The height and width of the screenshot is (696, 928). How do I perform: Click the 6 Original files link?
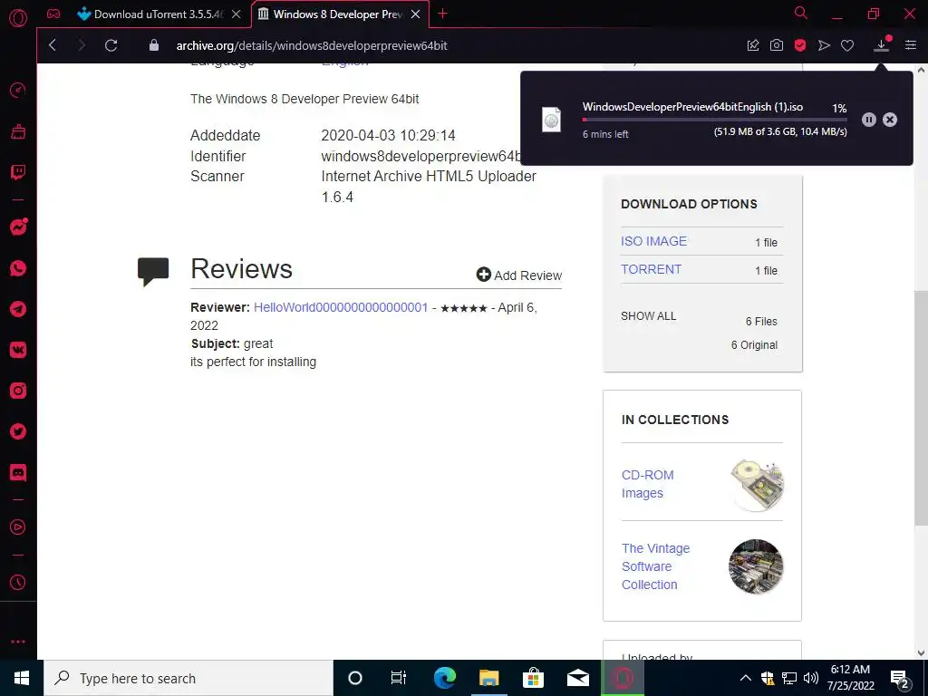(754, 345)
